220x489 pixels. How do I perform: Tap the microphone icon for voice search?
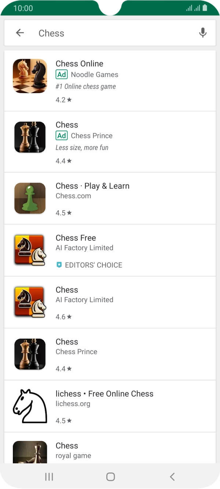point(203,33)
